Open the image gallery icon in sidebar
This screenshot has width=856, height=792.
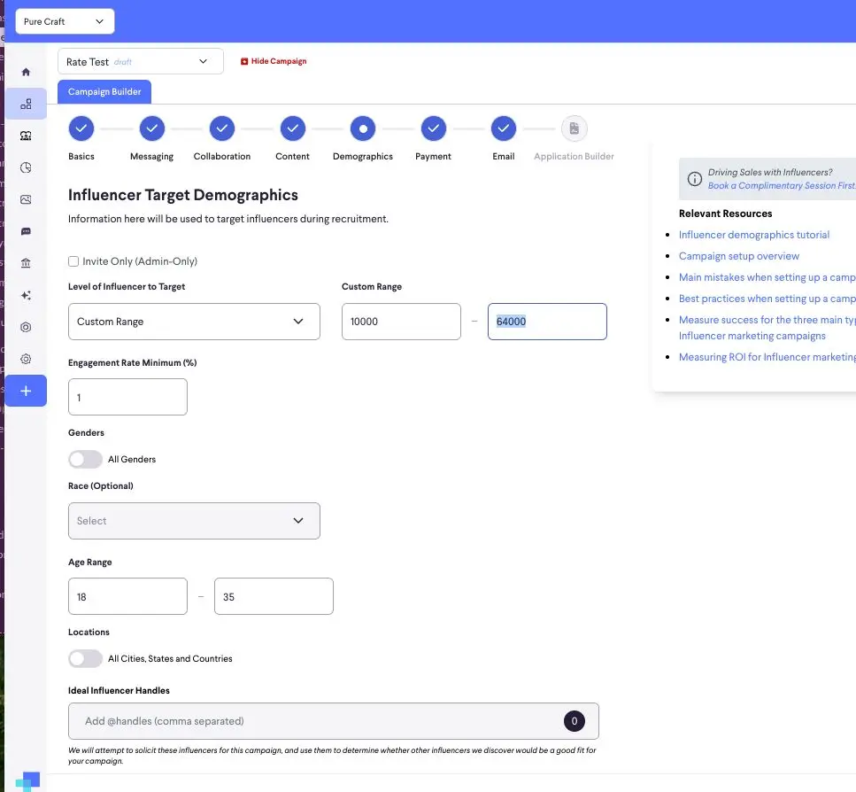tap(26, 199)
